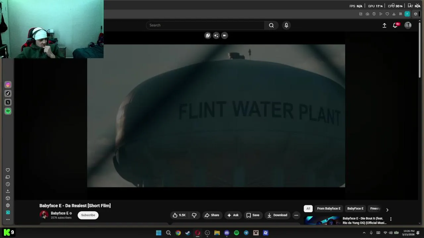This screenshot has height=238, width=424.
Task: Click the edit/compose icon in address bar
Action: 361,14
